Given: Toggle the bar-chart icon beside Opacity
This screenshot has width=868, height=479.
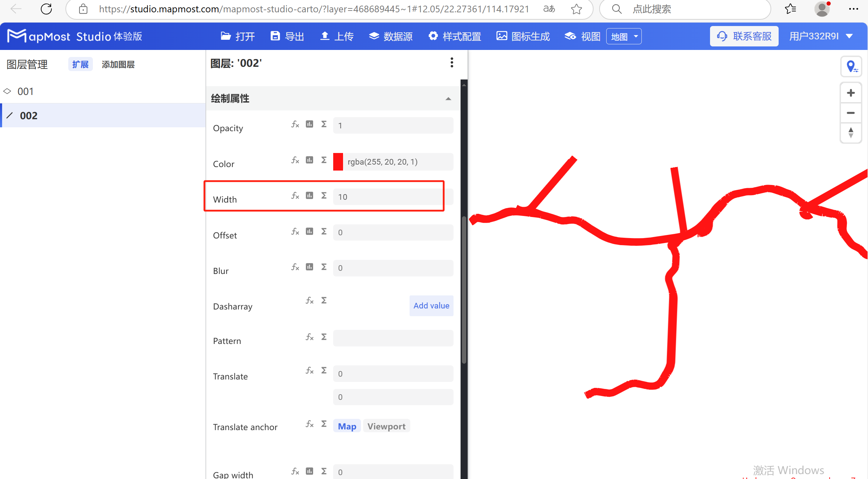Looking at the screenshot, I should pos(309,124).
